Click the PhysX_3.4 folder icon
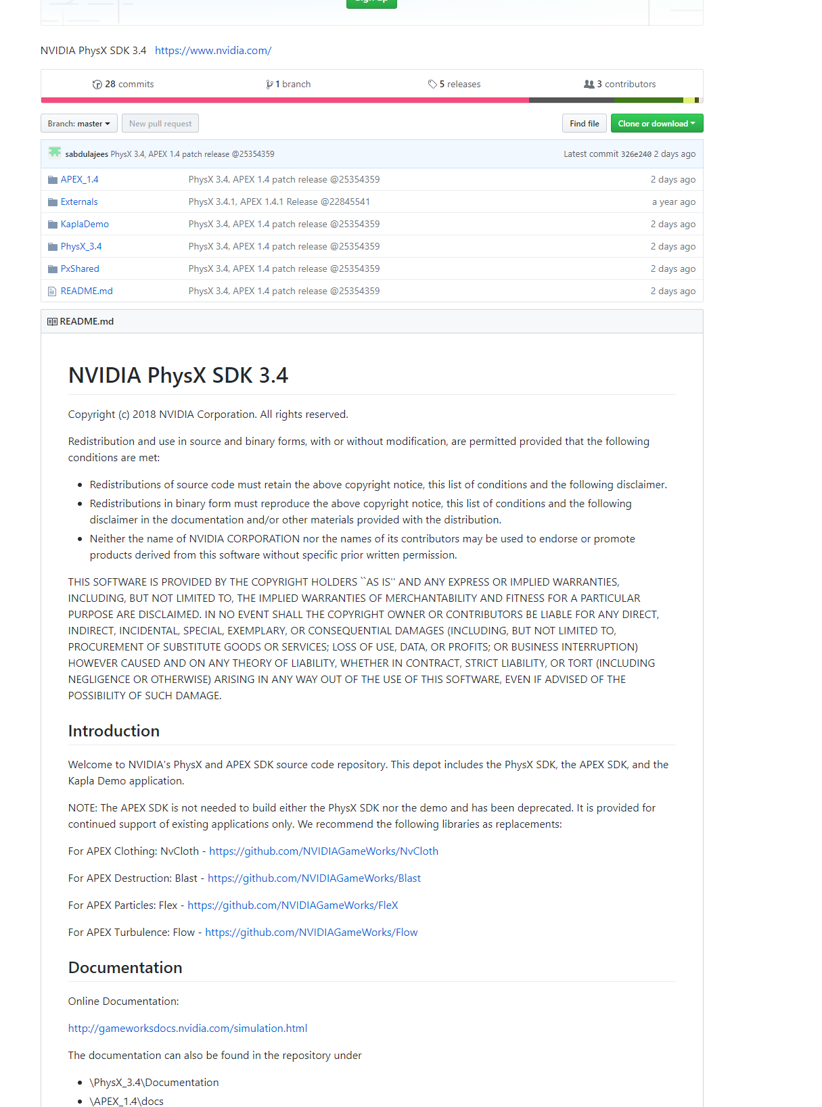 point(53,247)
